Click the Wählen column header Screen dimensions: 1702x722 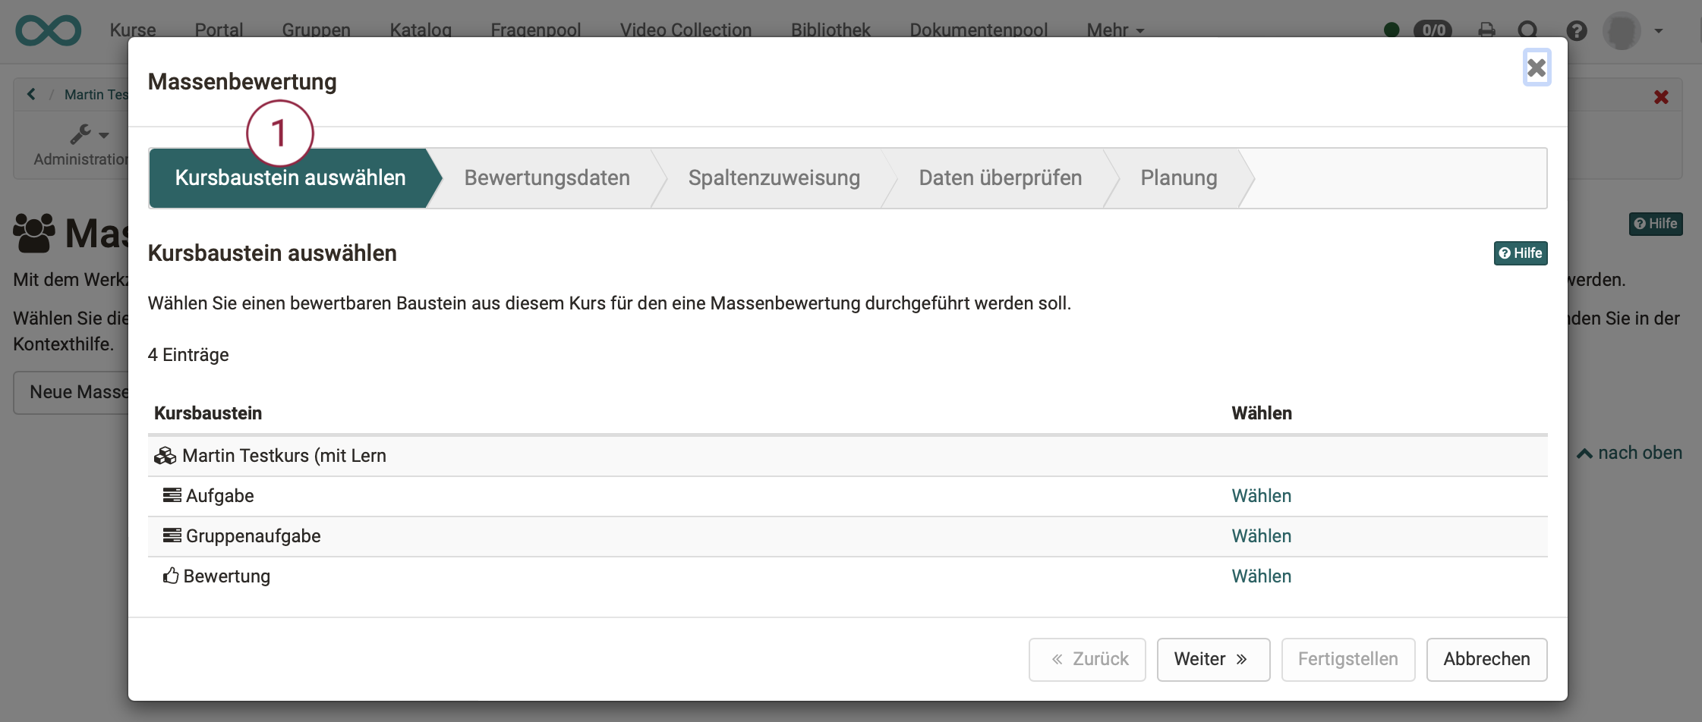[x=1261, y=413]
